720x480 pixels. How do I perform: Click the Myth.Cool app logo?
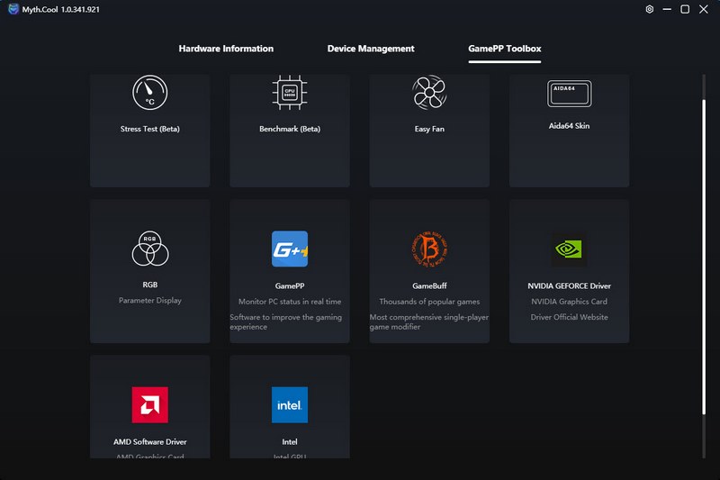[13, 9]
